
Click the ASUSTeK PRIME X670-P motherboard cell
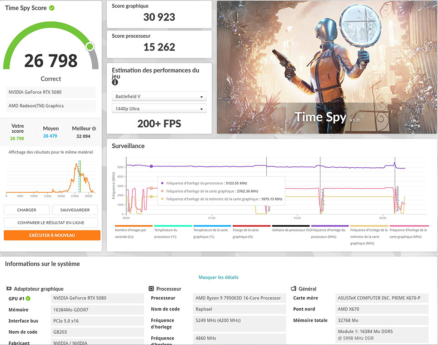pyautogui.click(x=382, y=298)
